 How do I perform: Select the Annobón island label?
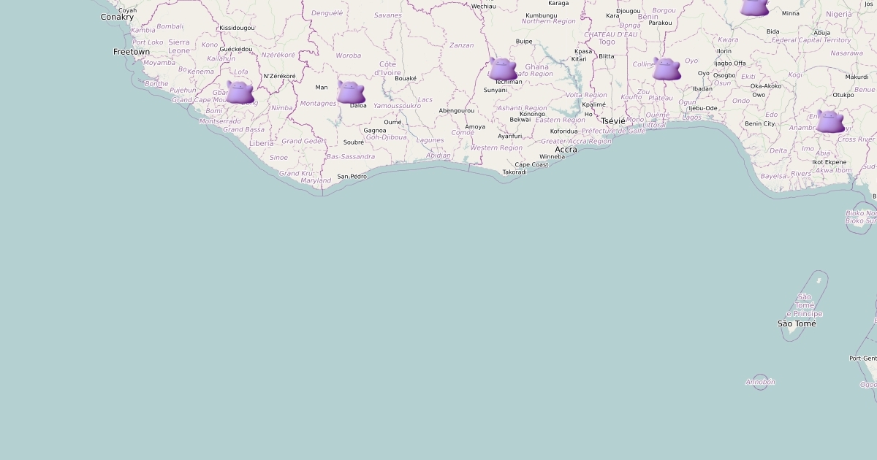760,382
